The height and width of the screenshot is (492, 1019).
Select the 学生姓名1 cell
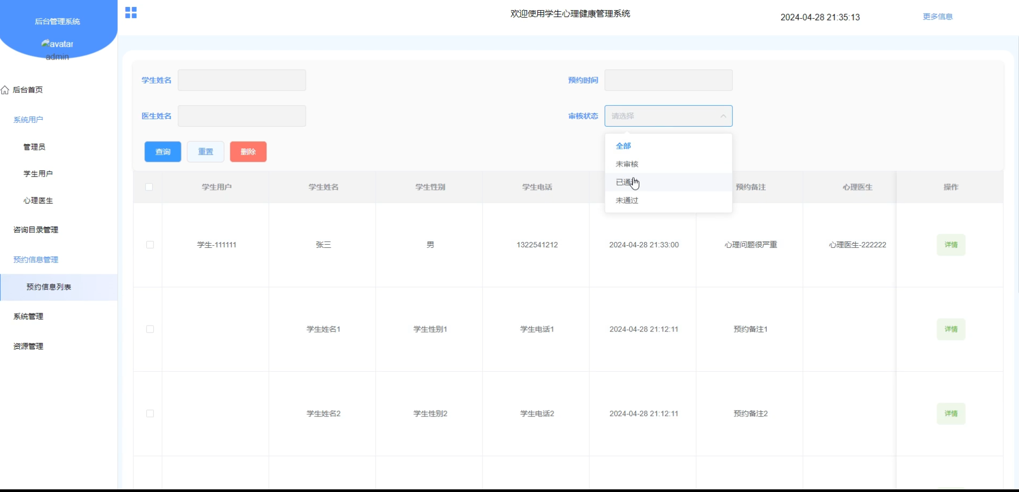tap(323, 329)
